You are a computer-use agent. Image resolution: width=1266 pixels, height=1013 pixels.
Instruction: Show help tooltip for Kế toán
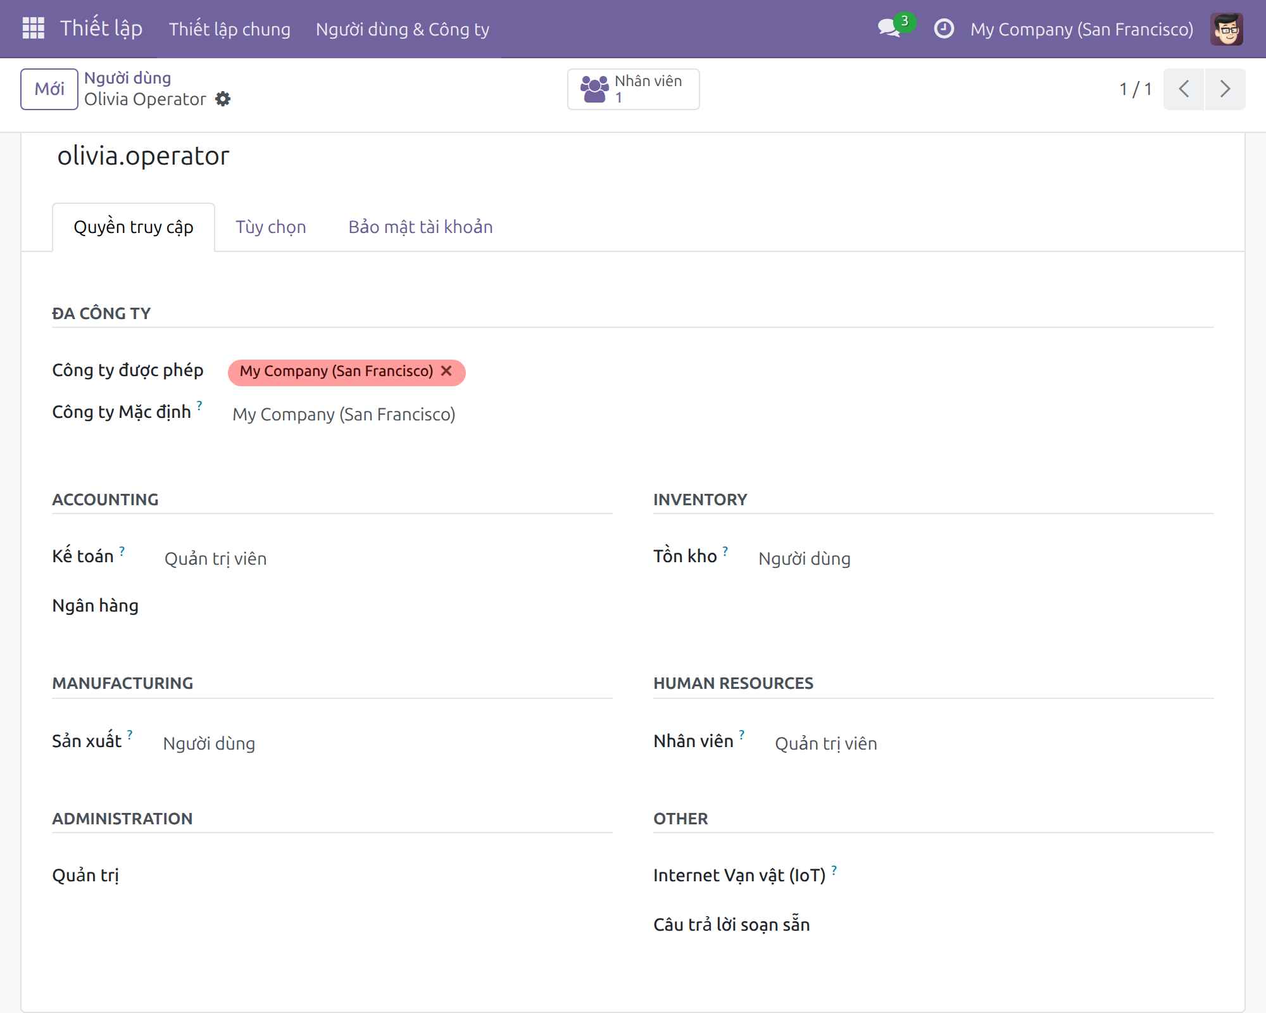click(x=122, y=551)
